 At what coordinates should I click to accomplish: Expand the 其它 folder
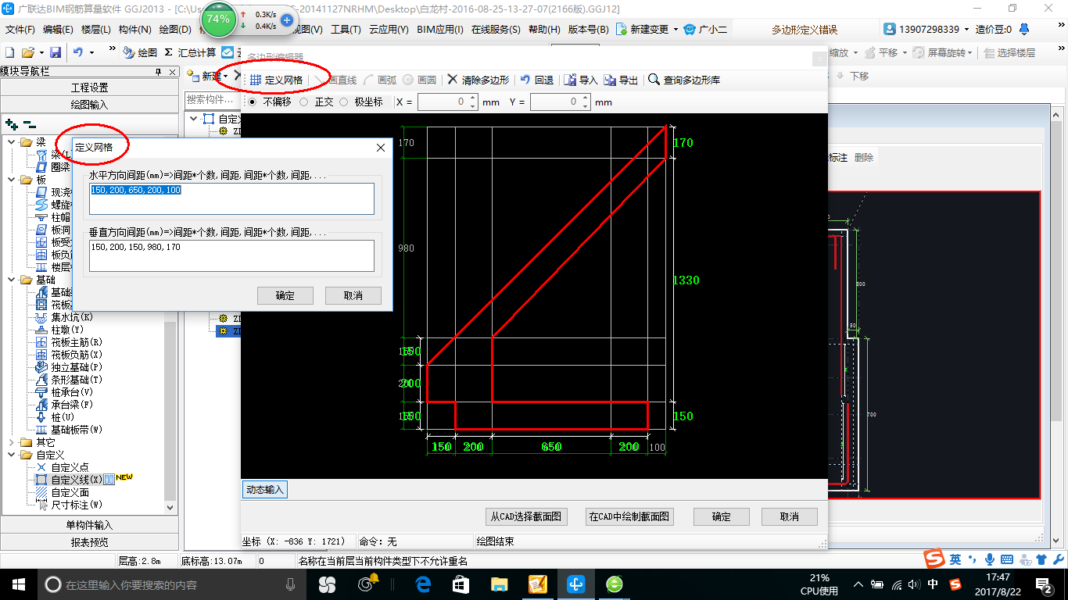pyautogui.click(x=12, y=442)
